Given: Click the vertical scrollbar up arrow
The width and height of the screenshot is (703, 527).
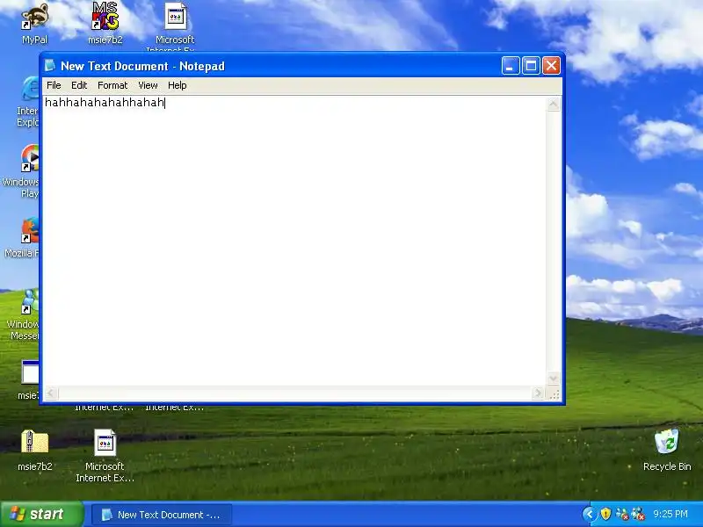Looking at the screenshot, I should pos(554,104).
